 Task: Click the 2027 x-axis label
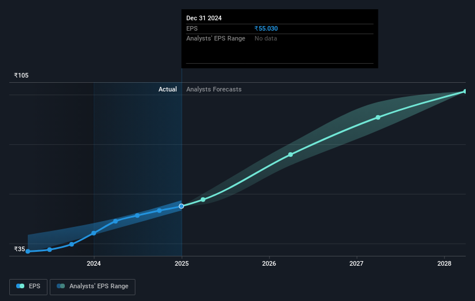pyautogui.click(x=356, y=263)
